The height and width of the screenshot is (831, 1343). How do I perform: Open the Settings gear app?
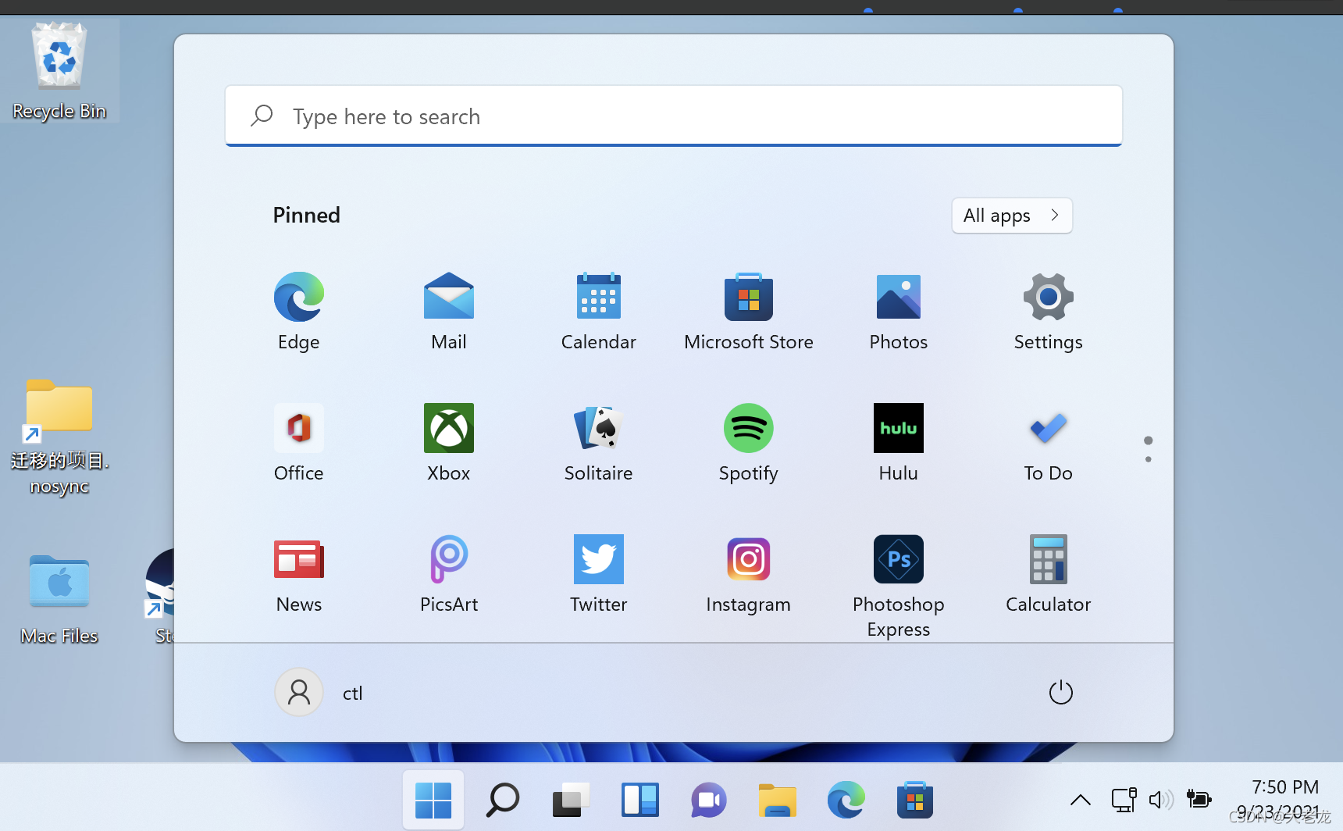[1049, 312]
